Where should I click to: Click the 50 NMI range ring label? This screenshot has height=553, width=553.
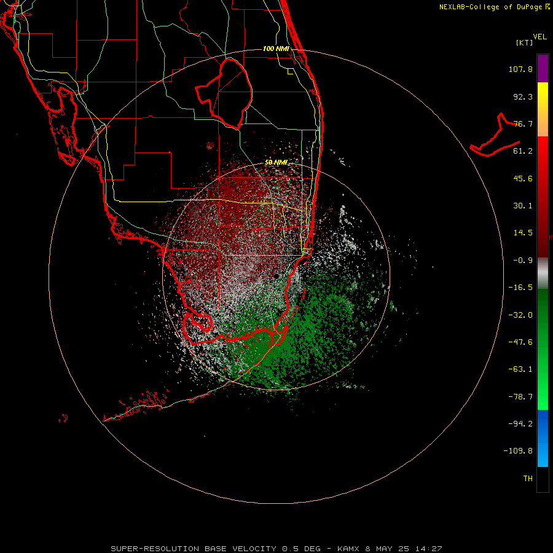pyautogui.click(x=276, y=163)
